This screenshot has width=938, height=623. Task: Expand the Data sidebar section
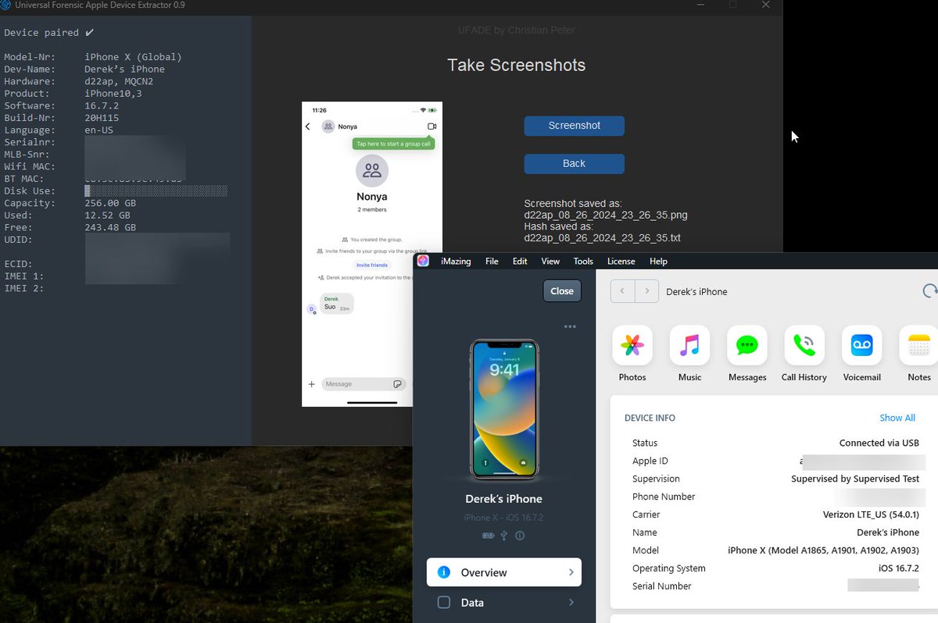504,602
